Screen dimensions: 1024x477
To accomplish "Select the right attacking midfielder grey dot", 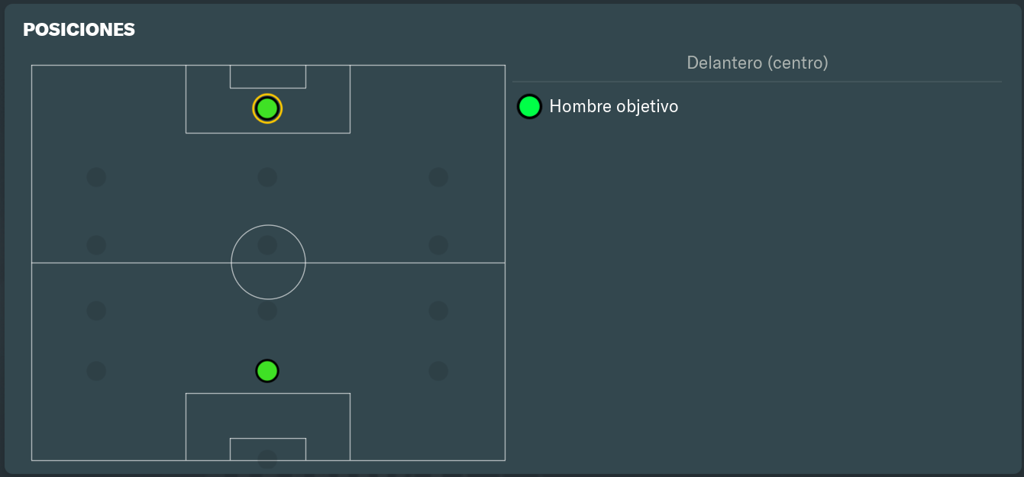I will click(438, 177).
